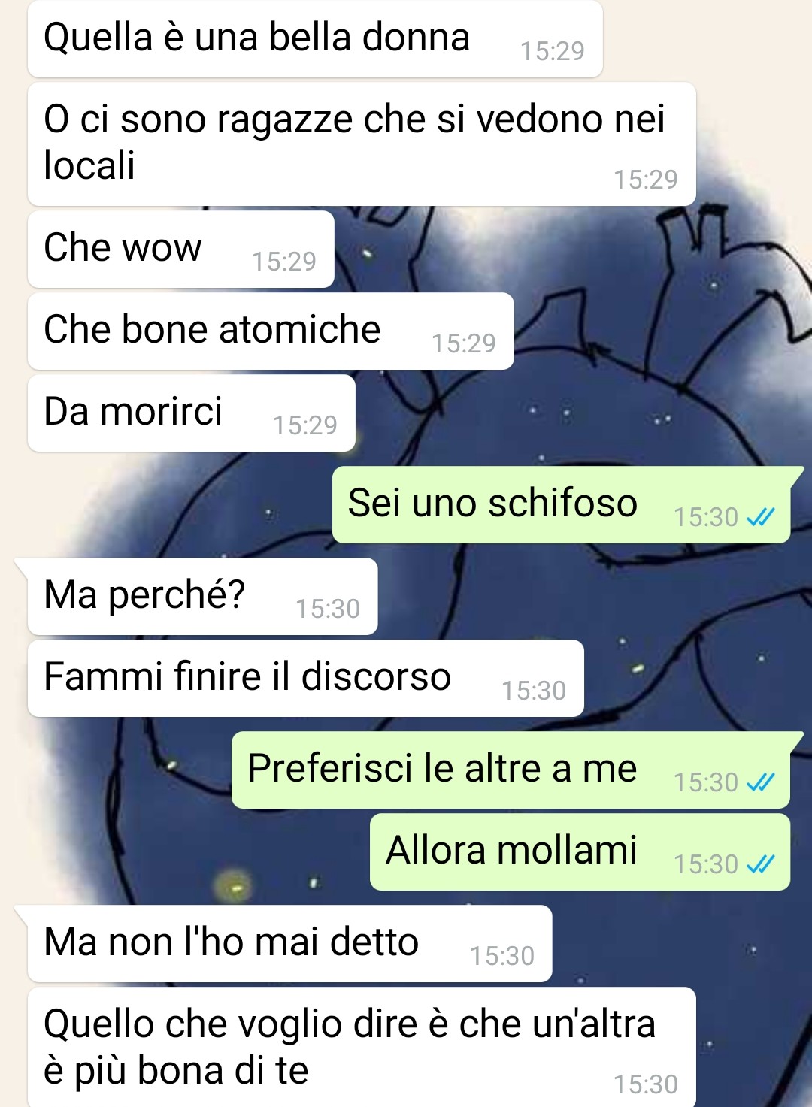This screenshot has width=812, height=1107.
Task: Select the 'Che bone atomiche' message
Action: tap(271, 331)
